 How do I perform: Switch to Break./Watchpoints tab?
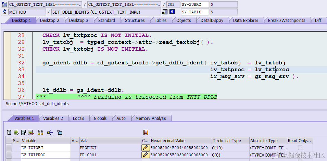287,21
